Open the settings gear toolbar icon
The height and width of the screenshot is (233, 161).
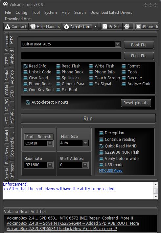[127, 26]
